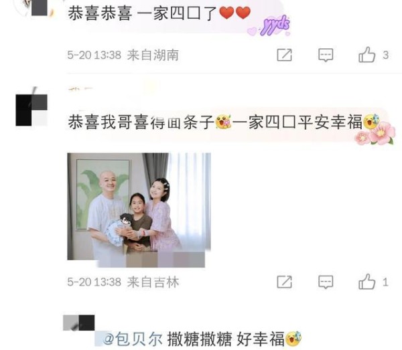
Task: Click the 5-20 13:38 来自吉林 timestamp
Action: (x=123, y=282)
